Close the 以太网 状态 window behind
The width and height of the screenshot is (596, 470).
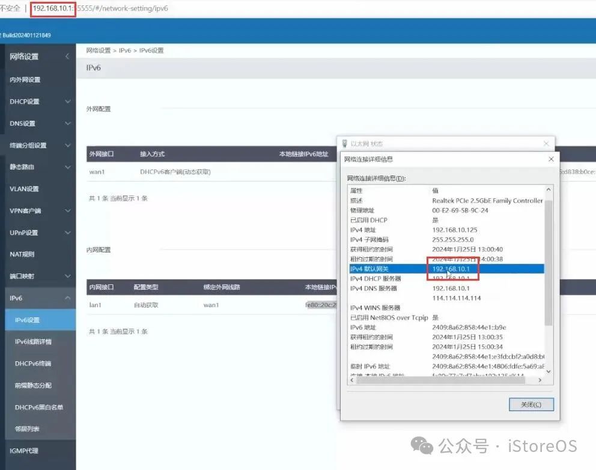click(x=546, y=144)
